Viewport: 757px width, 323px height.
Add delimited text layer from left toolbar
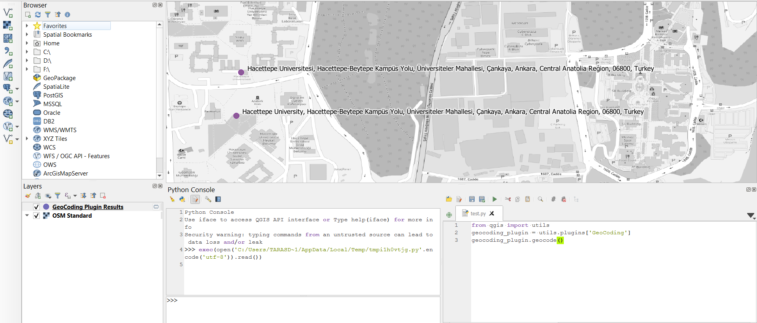tap(8, 51)
